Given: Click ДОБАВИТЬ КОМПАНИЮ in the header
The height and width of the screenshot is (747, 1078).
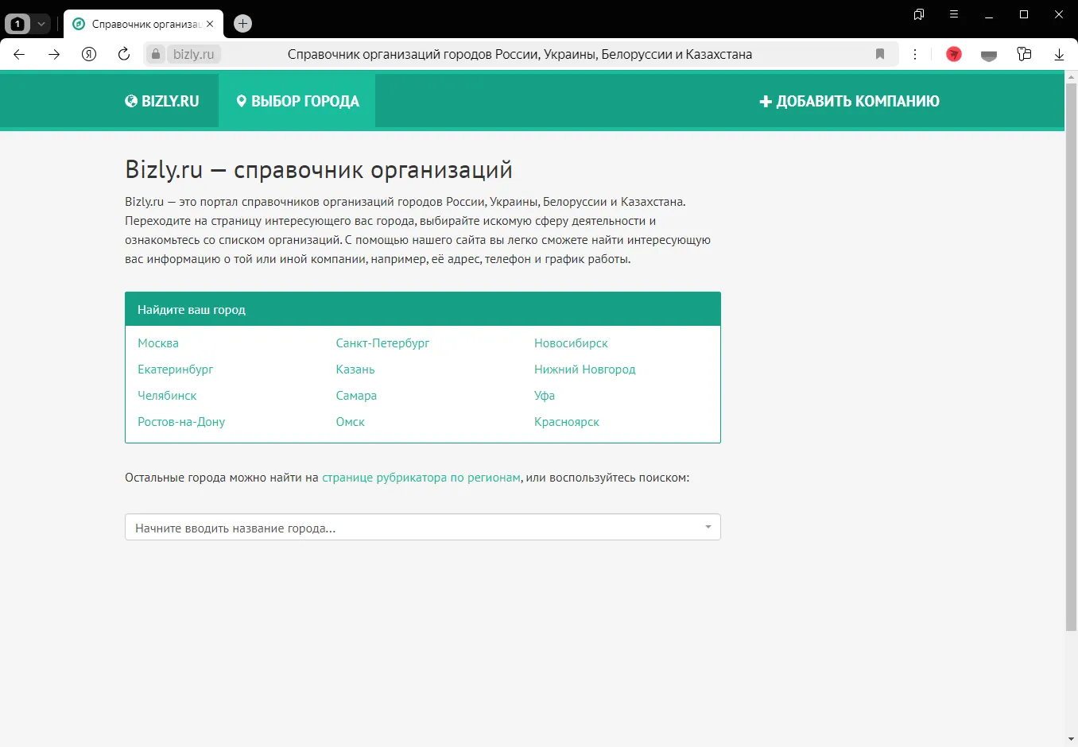Looking at the screenshot, I should 849,101.
